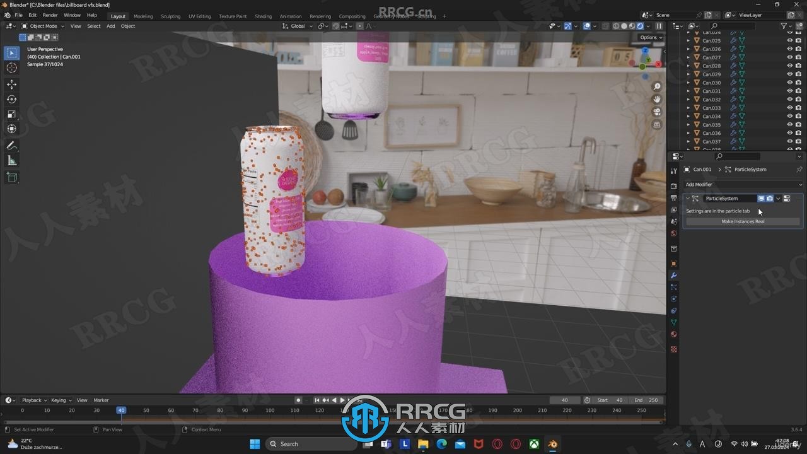
Task: Open the Object Constraints properties tab
Action: (673, 311)
